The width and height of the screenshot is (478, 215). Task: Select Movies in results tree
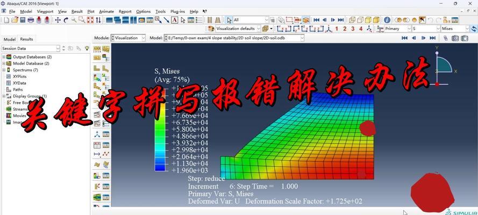[x=19, y=116]
